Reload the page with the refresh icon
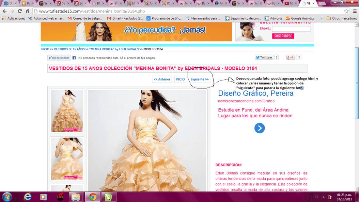Screen dimensions: 359x202 (20, 11)
